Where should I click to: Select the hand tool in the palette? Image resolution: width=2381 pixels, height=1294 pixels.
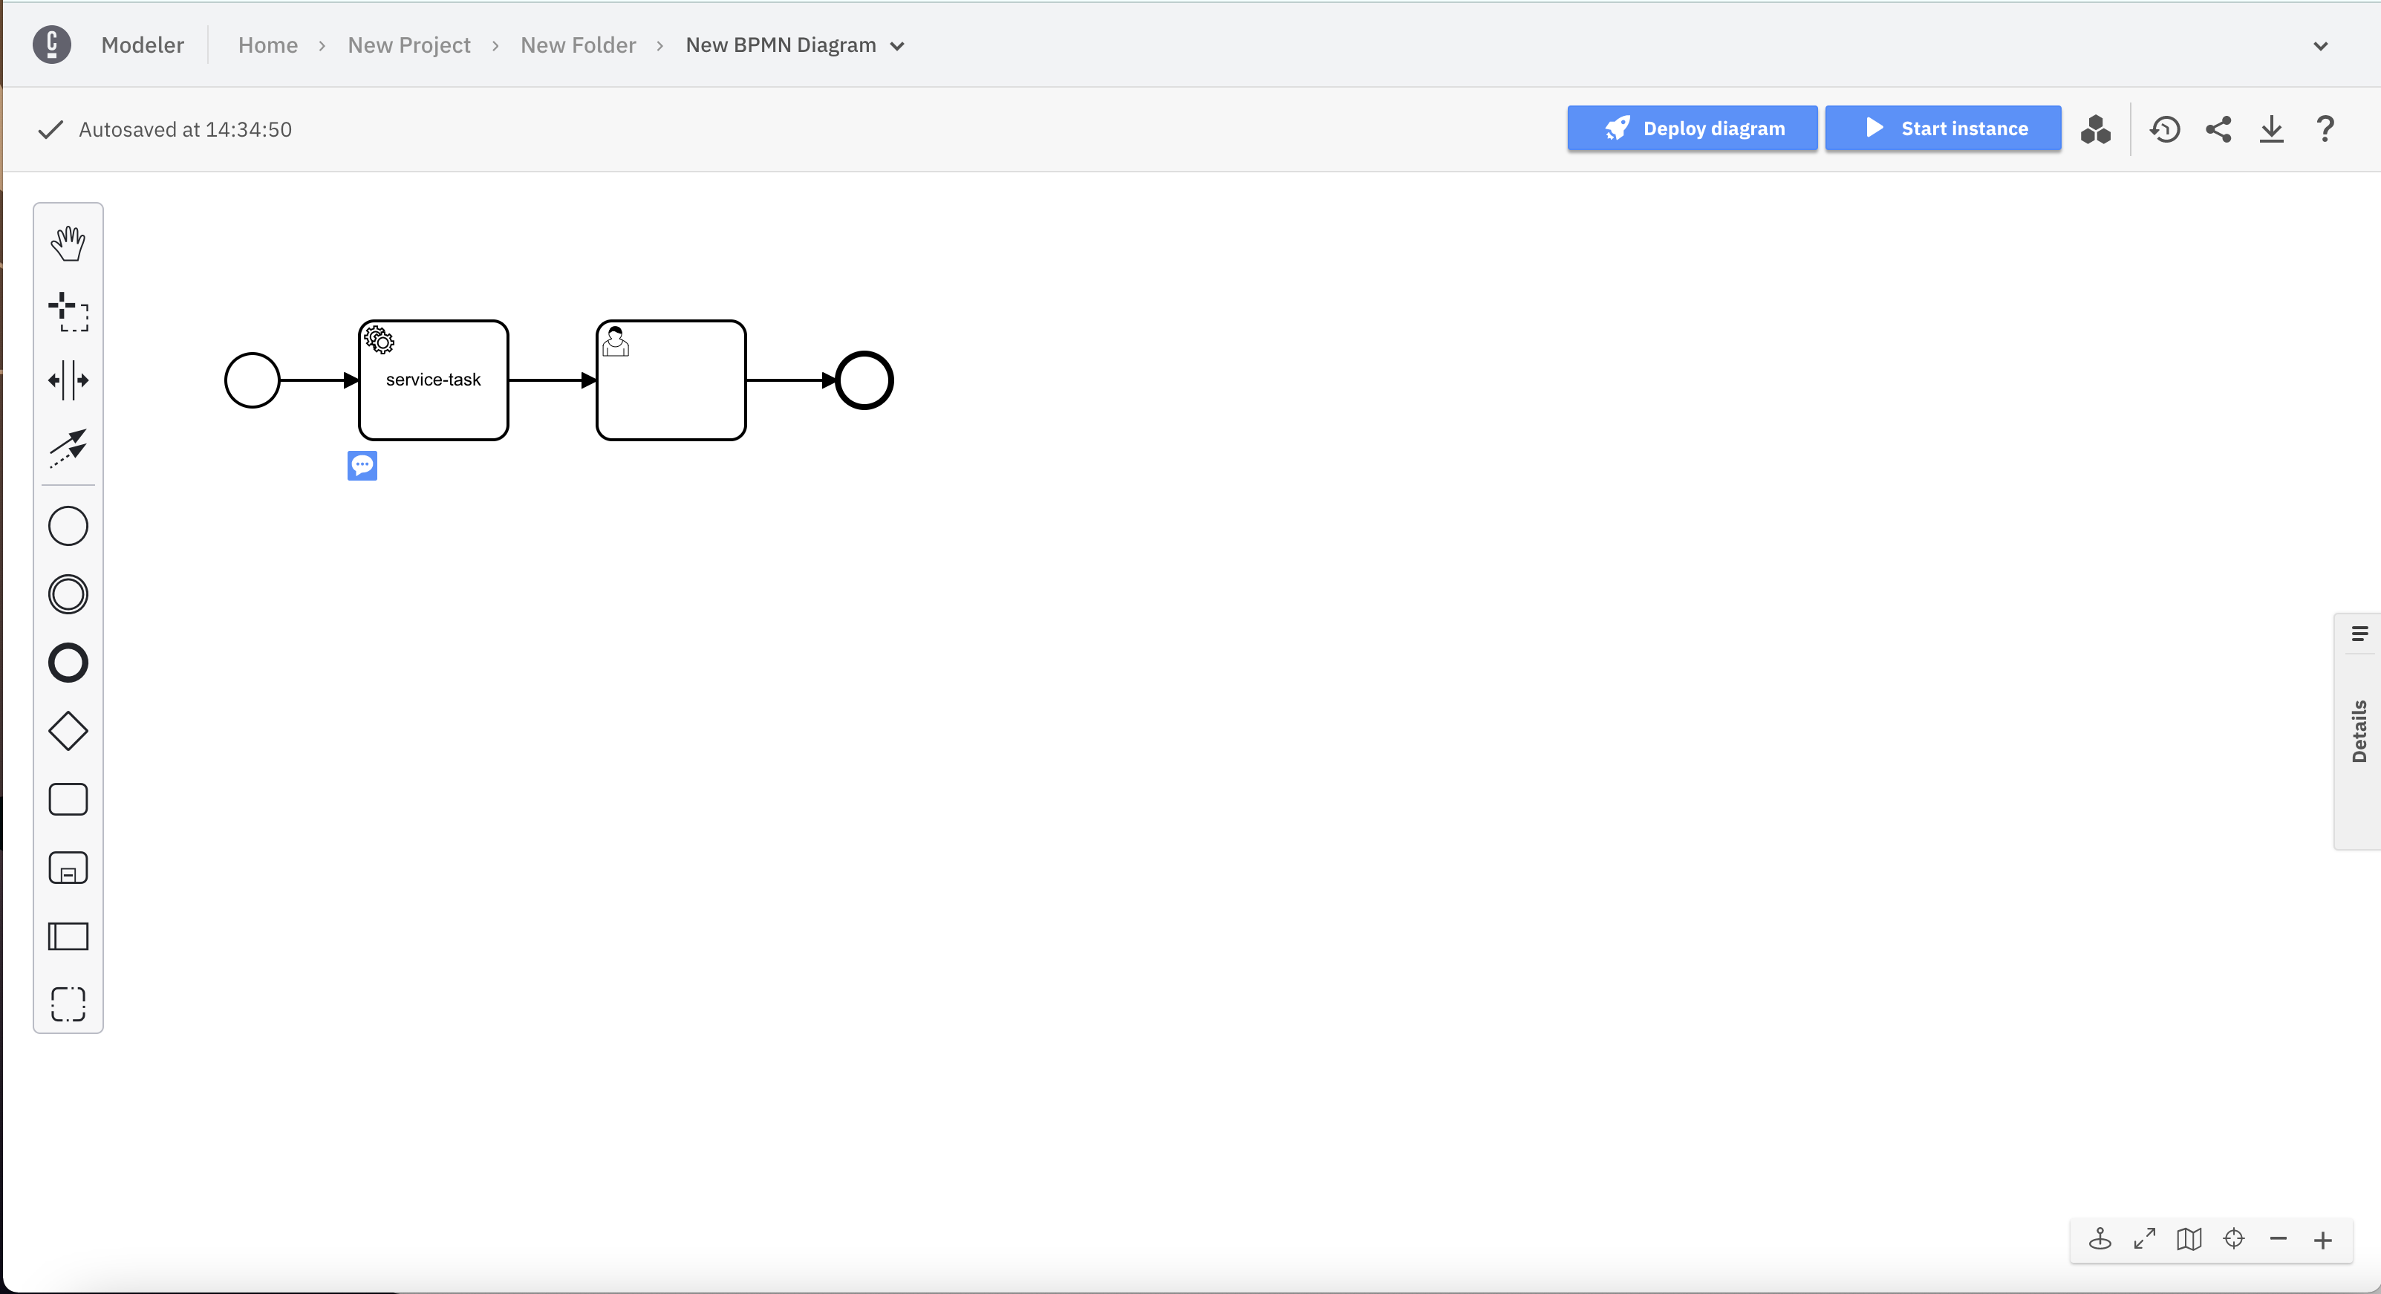(68, 243)
